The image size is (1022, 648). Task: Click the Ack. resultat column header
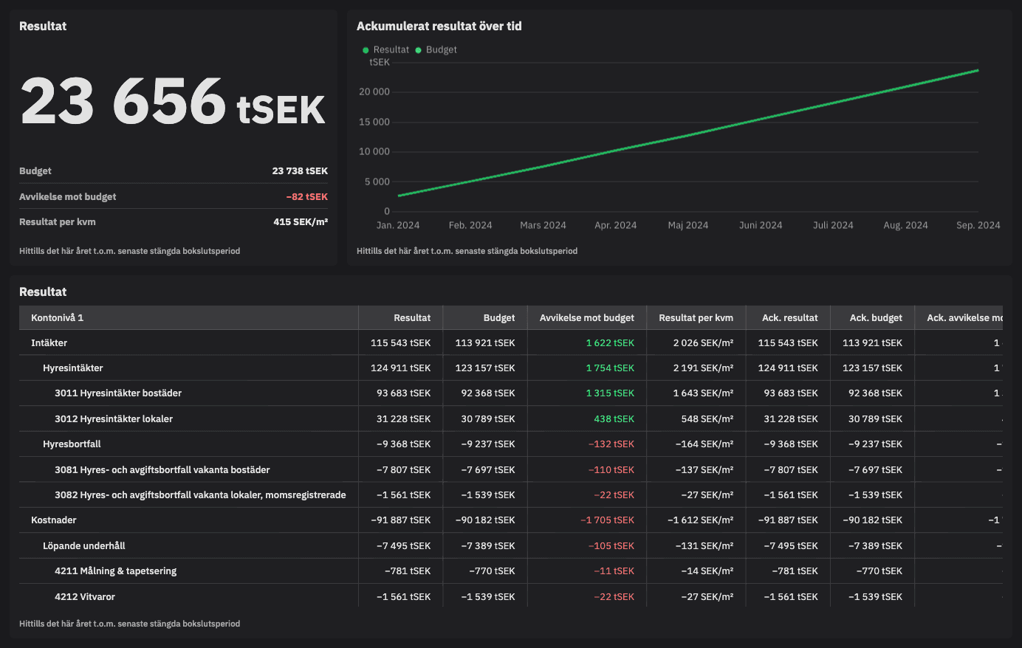click(x=789, y=317)
